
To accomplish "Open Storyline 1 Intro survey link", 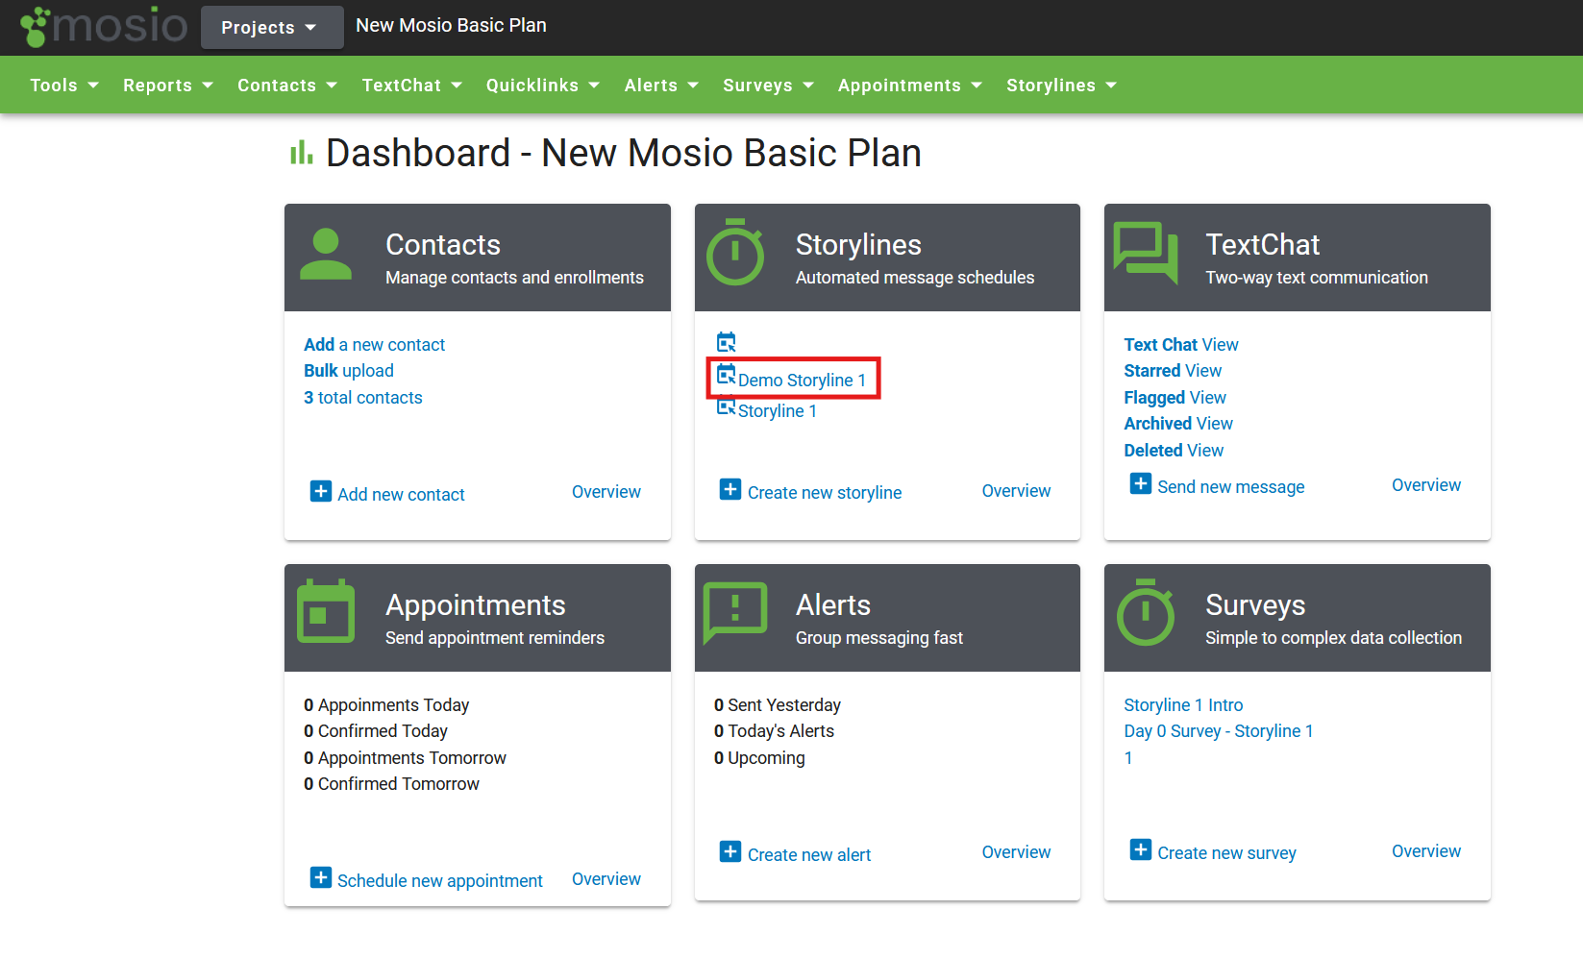I will (x=1183, y=705).
